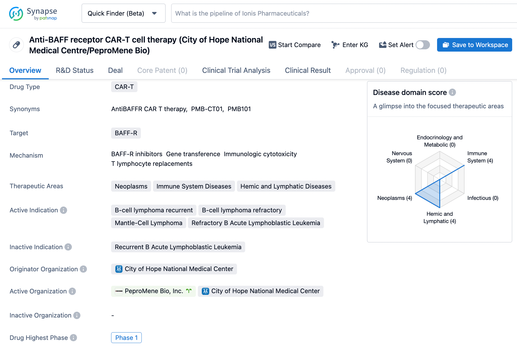Click the search input field
Image resolution: width=517 pixels, height=347 pixels.
[x=340, y=13]
